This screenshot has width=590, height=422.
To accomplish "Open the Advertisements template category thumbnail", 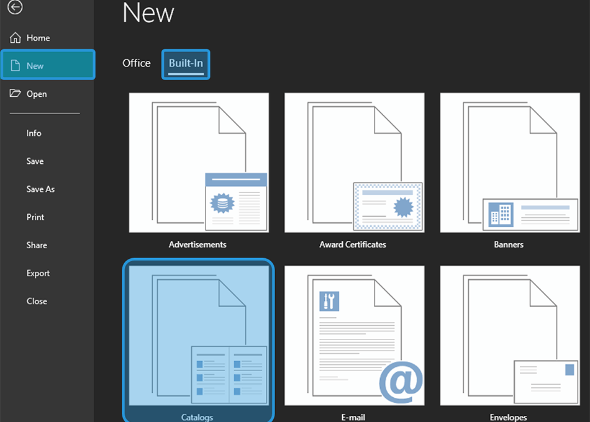I will [199, 163].
